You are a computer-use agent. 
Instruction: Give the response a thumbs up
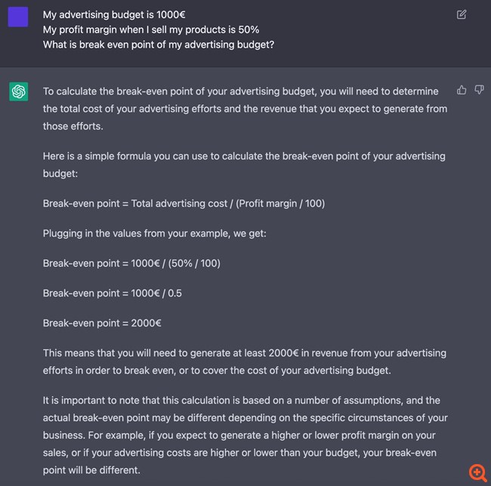point(462,90)
